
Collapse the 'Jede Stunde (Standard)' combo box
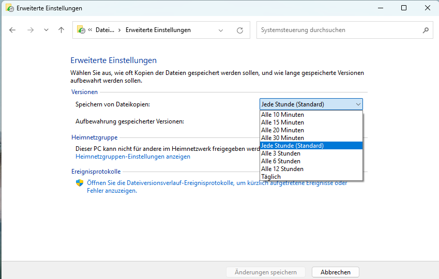tap(311, 104)
